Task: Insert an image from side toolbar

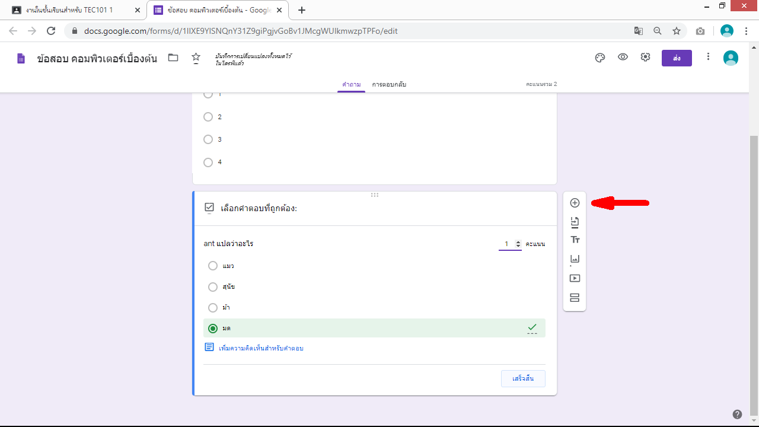Action: pyautogui.click(x=575, y=259)
